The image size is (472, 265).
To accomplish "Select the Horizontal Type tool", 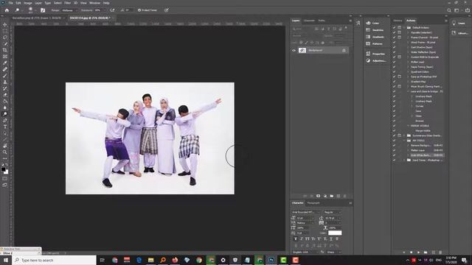I will coord(5,127).
